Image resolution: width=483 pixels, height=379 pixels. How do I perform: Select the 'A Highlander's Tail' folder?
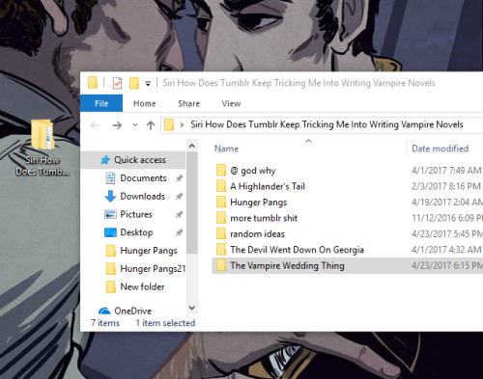click(268, 186)
